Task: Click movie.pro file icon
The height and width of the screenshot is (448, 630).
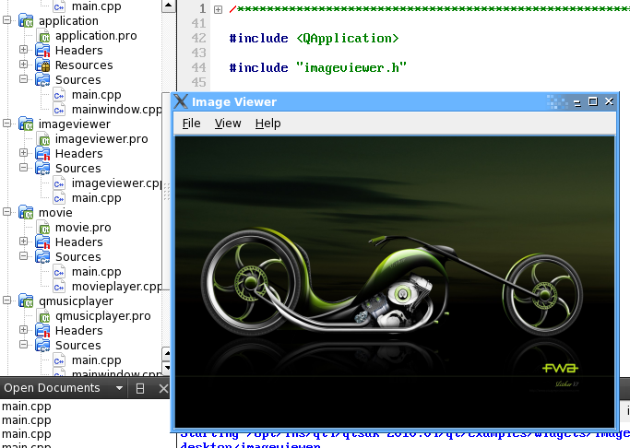Action: coord(43,228)
